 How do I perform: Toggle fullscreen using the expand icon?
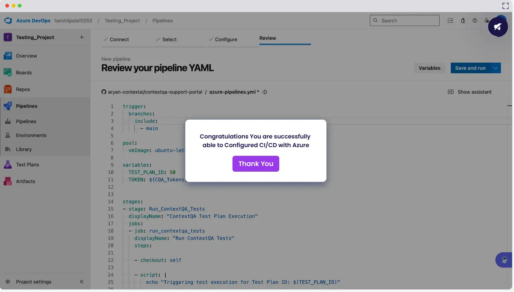(505, 6)
